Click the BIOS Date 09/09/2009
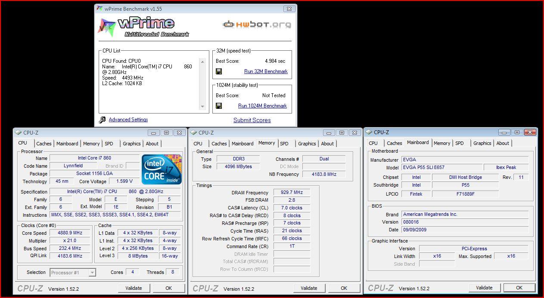The height and width of the screenshot is (298, 544). coord(465,230)
